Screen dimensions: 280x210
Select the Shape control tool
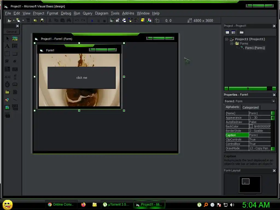7,100
